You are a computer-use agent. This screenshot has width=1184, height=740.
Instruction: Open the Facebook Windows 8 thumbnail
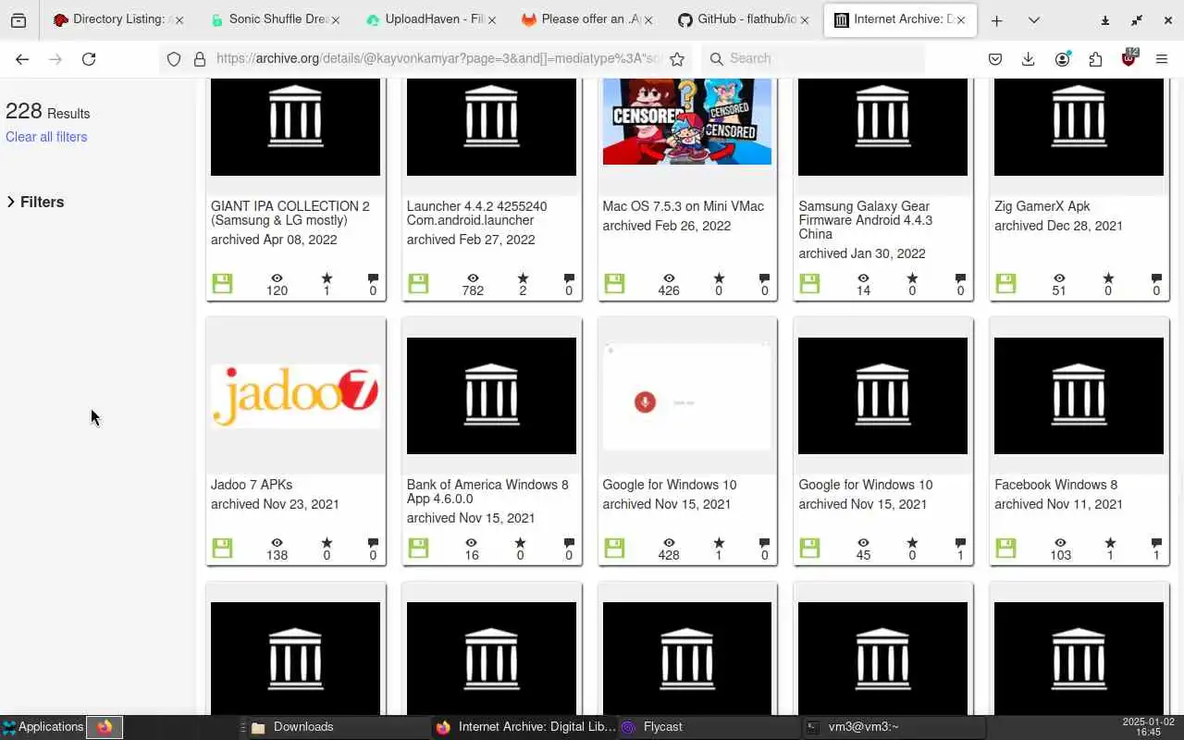[1079, 396]
